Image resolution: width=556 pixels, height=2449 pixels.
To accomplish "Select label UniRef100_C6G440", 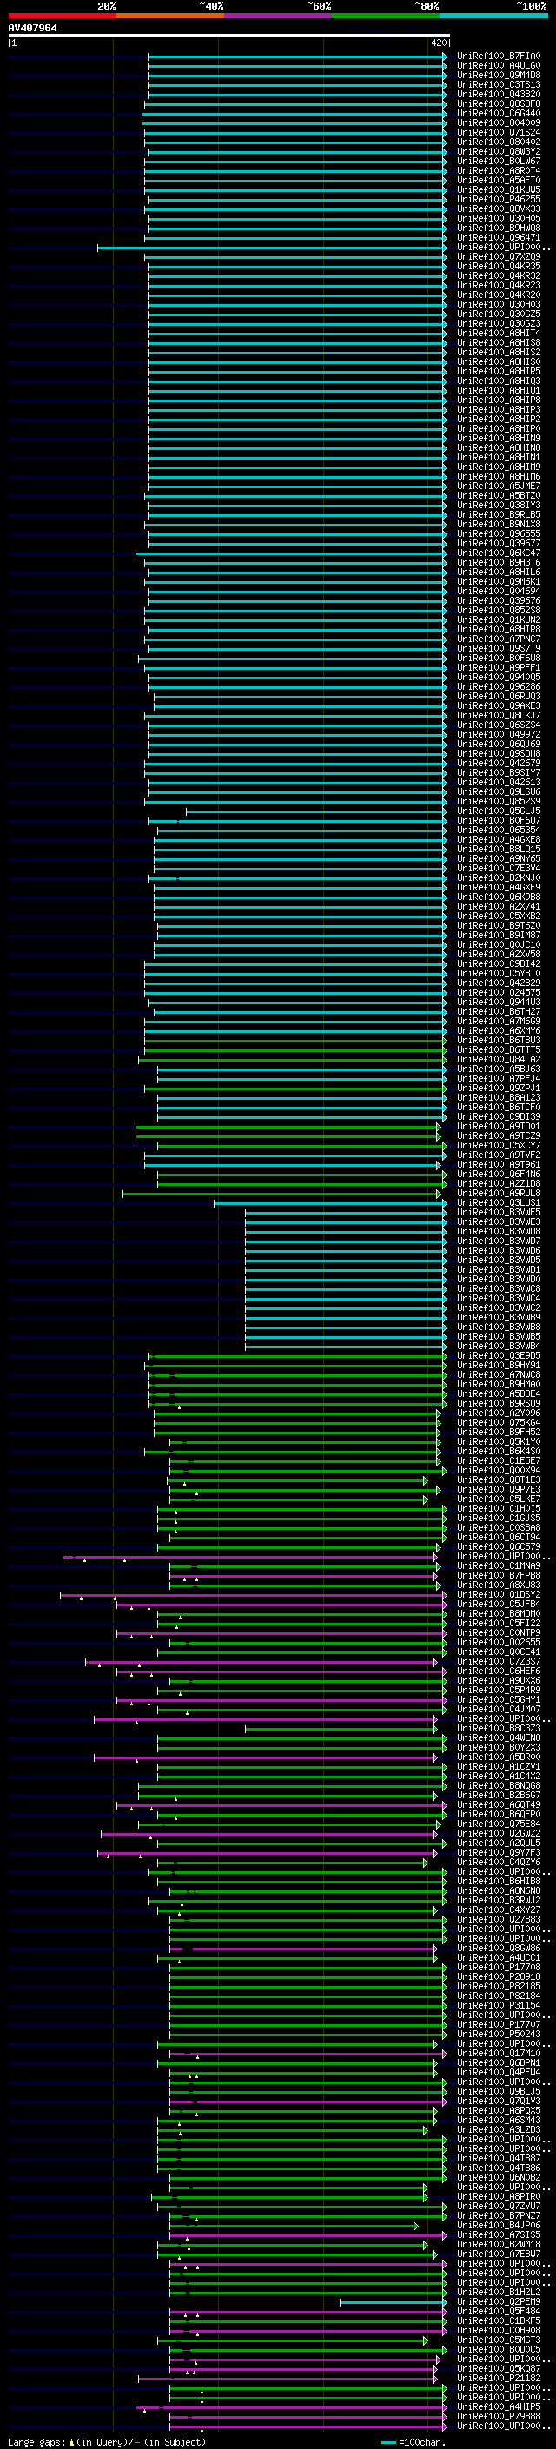I will click(x=499, y=113).
